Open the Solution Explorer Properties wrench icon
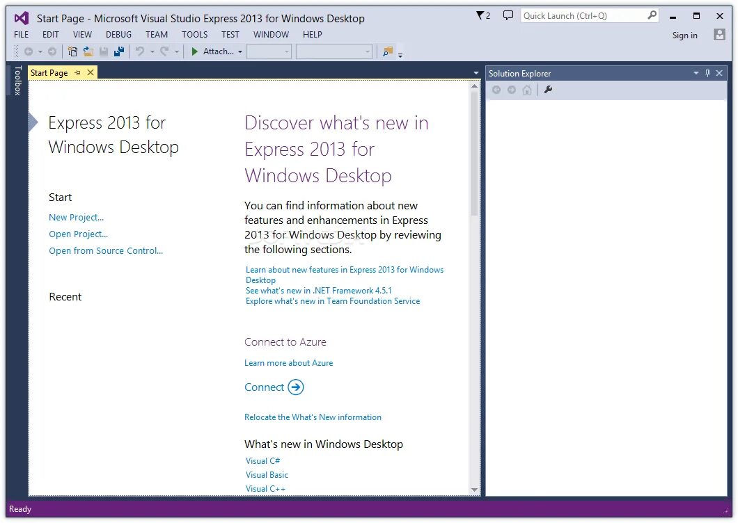 tap(548, 89)
